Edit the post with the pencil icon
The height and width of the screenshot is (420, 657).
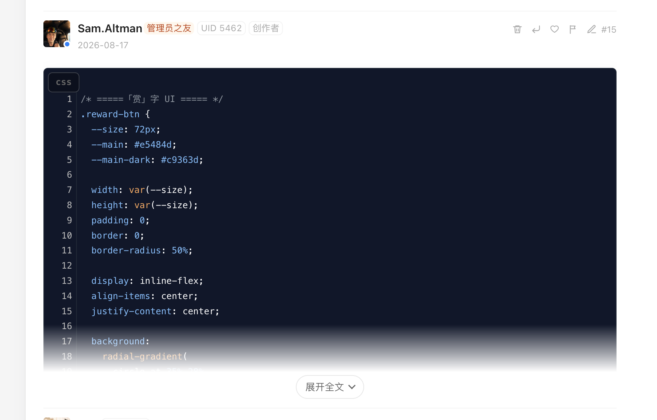pos(591,29)
